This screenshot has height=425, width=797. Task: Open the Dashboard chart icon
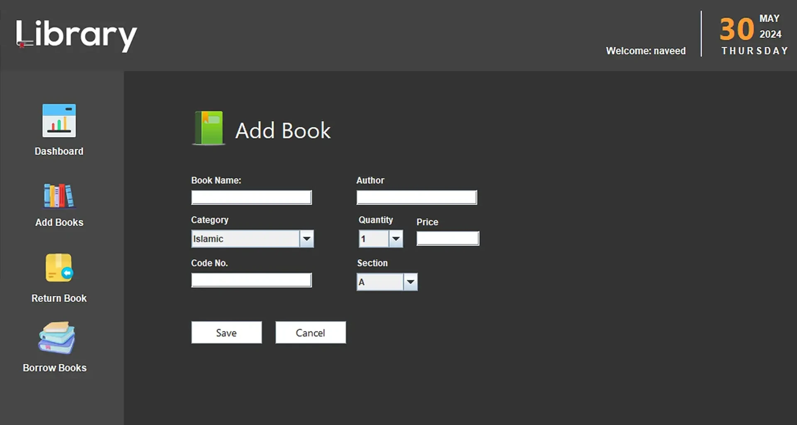tap(59, 121)
